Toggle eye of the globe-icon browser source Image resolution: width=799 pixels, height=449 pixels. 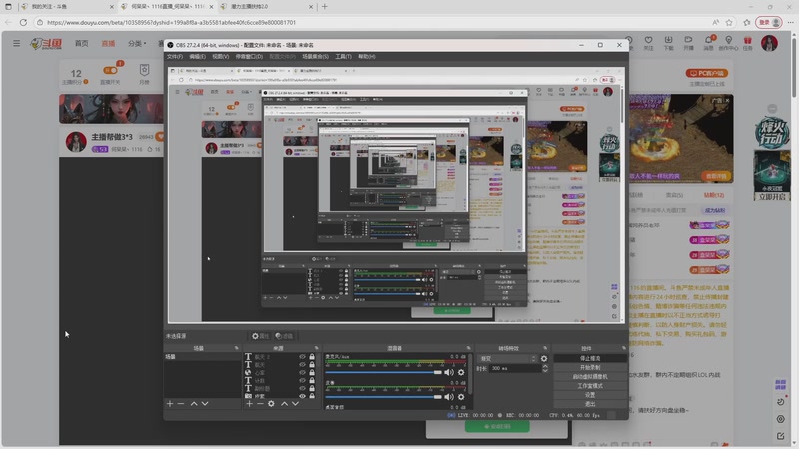302,372
